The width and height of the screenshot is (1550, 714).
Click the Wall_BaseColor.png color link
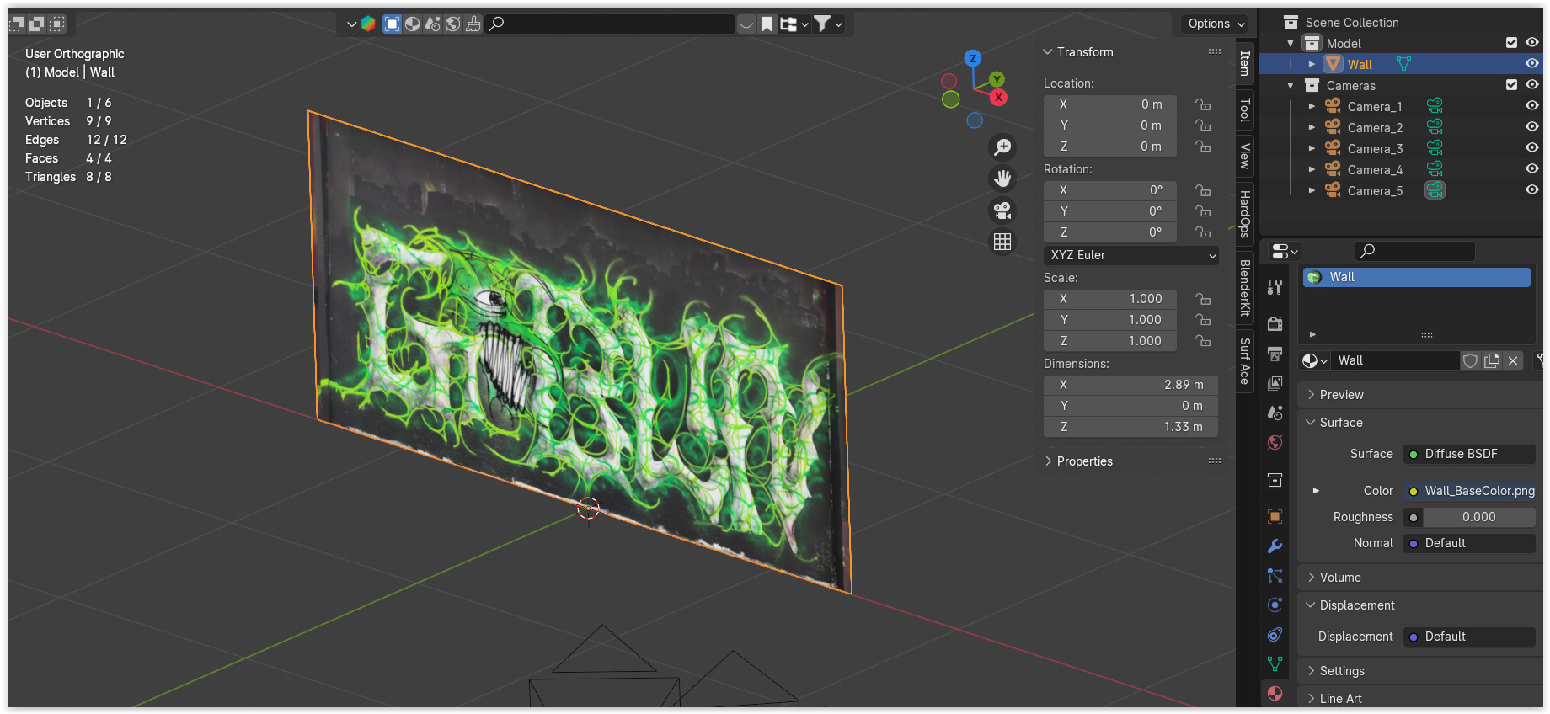pyautogui.click(x=1469, y=491)
